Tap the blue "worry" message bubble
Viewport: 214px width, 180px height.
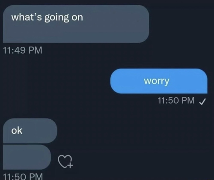(159, 81)
